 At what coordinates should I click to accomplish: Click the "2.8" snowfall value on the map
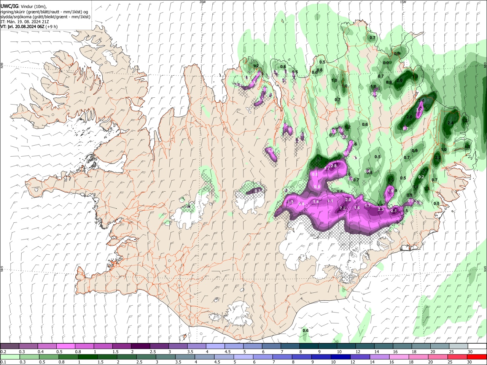pos(334,166)
